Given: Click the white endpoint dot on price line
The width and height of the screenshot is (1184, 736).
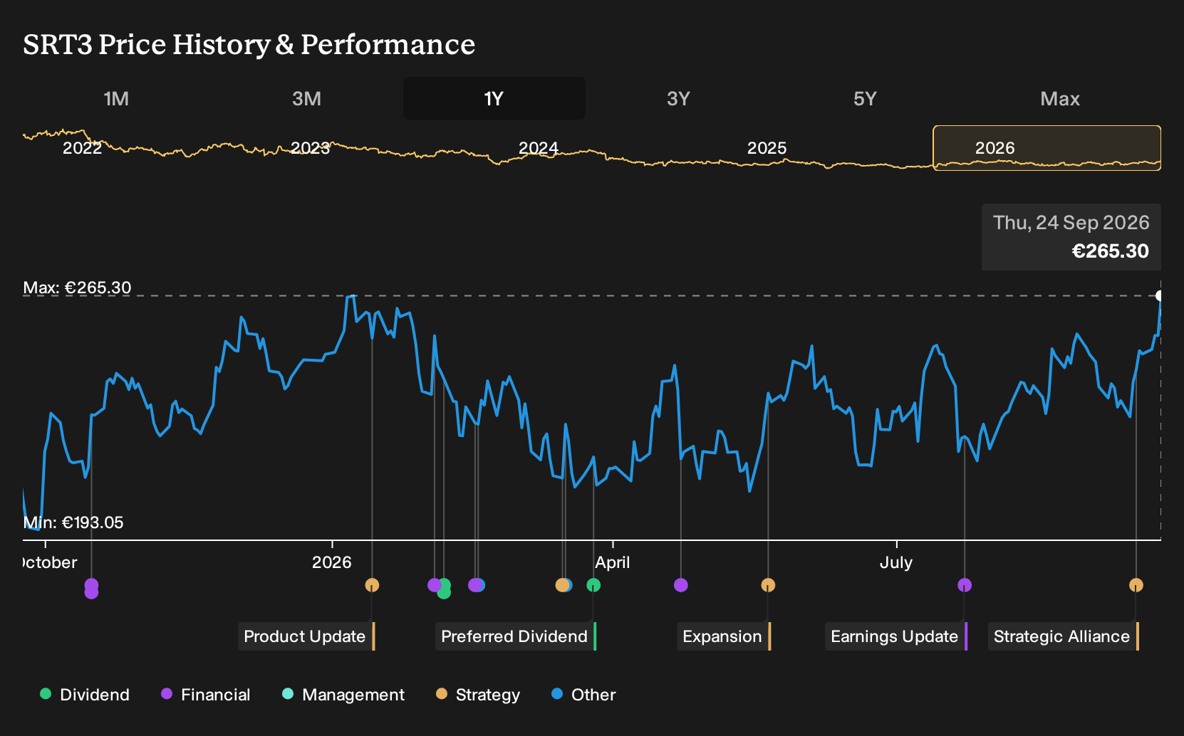Looking at the screenshot, I should coord(1160,295).
